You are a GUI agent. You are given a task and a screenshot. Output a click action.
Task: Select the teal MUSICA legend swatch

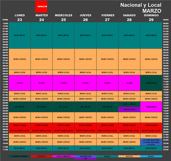(x=107, y=156)
